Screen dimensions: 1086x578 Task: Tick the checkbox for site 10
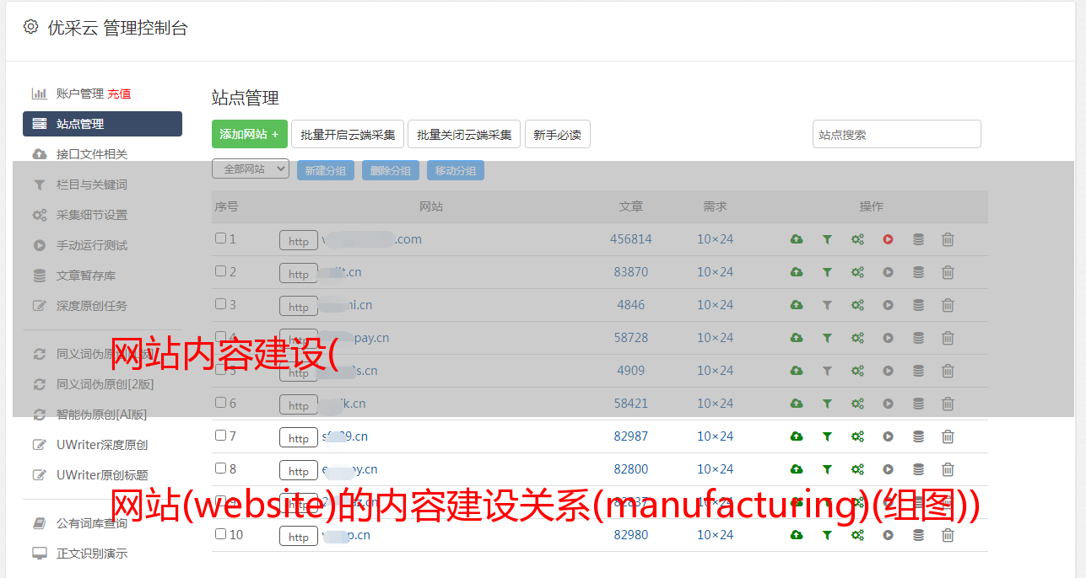pyautogui.click(x=220, y=534)
